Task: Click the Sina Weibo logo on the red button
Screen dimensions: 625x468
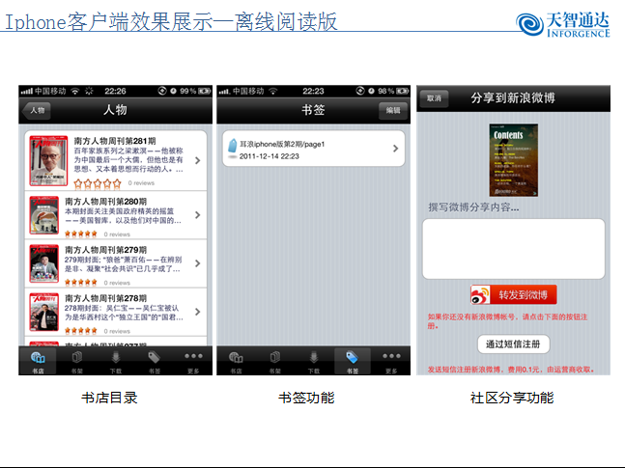Action: 480,295
